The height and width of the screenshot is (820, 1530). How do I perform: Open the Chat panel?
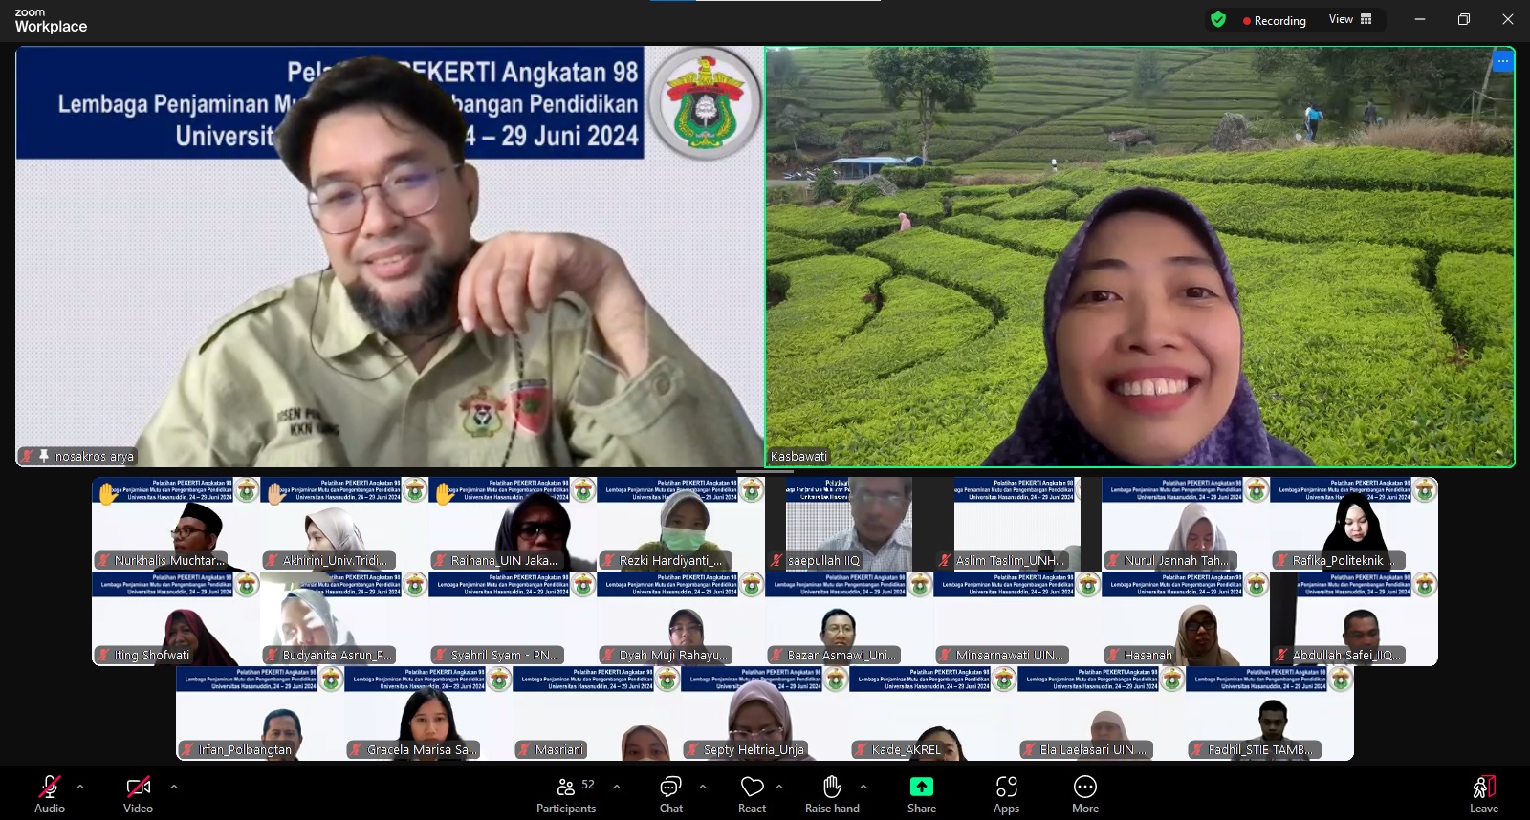(671, 794)
